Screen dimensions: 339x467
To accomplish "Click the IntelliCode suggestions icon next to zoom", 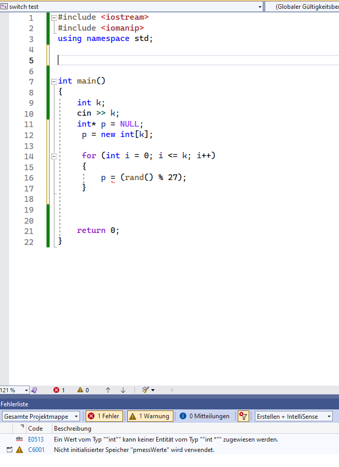I will point(34,390).
